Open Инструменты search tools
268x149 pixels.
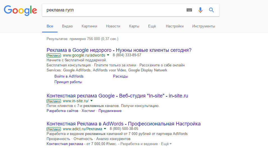tap(203, 26)
